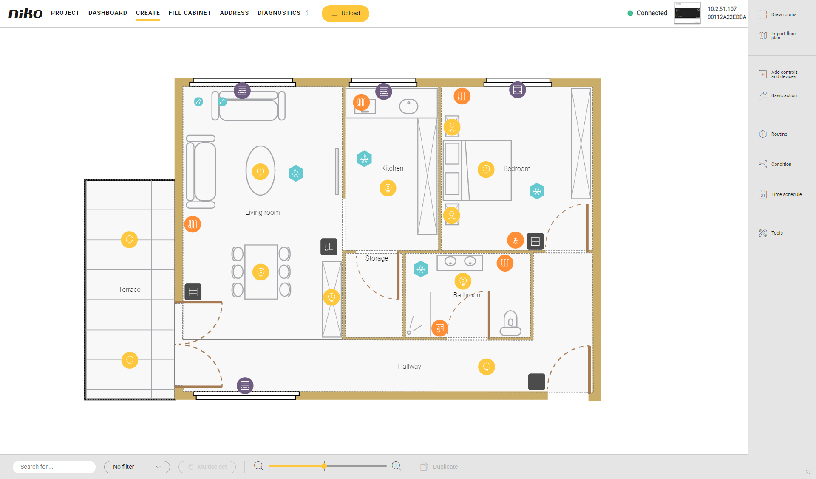Select the lower bedside lamp icon
Image resolution: width=816 pixels, height=479 pixels.
451,215
